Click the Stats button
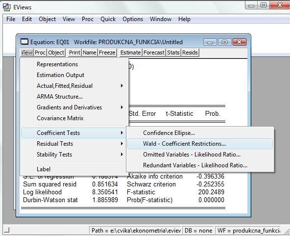The height and width of the screenshot is (236, 290). click(173, 52)
